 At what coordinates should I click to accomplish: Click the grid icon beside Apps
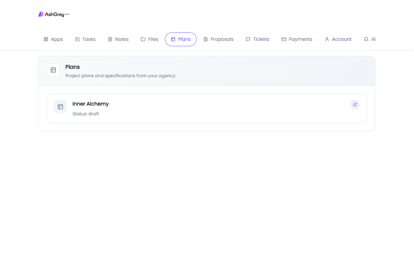46,39
